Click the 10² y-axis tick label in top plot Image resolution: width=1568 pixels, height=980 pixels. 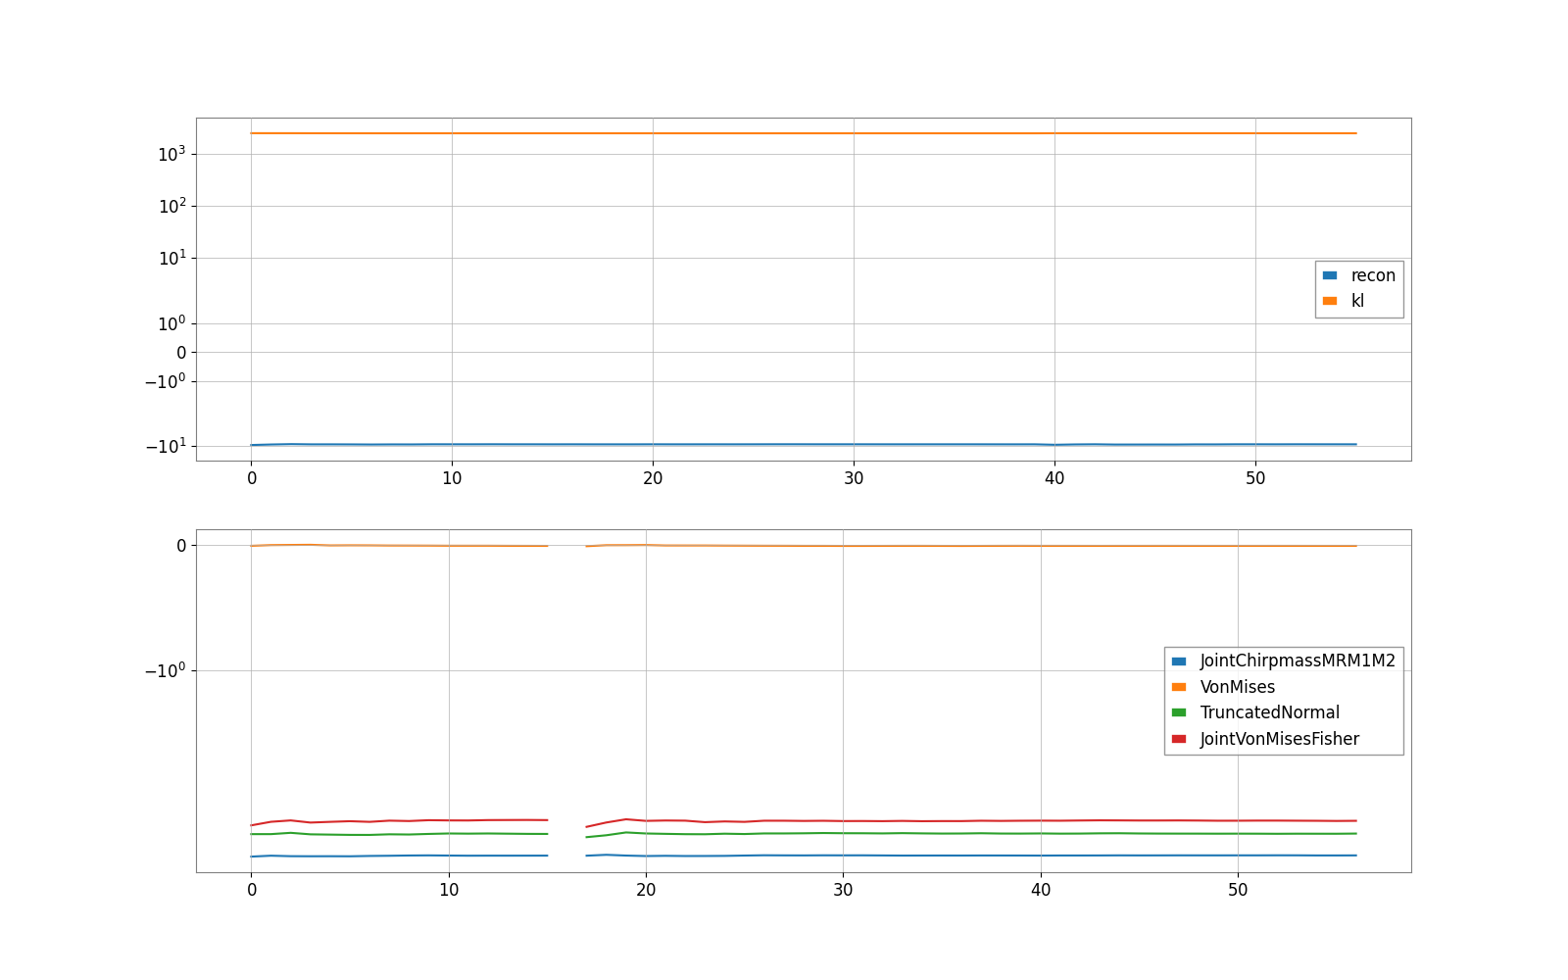pyautogui.click(x=171, y=206)
